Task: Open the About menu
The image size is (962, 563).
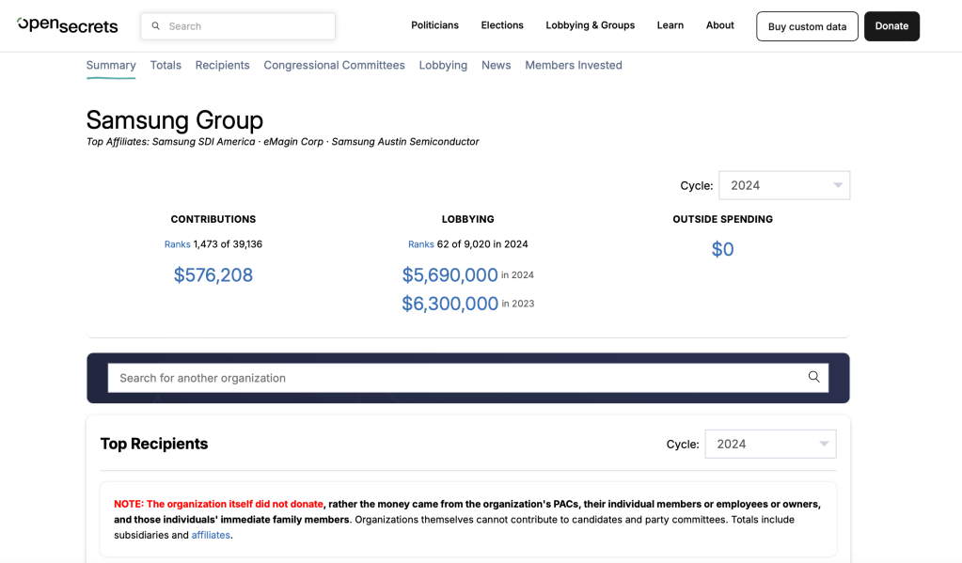Action: [x=719, y=25]
